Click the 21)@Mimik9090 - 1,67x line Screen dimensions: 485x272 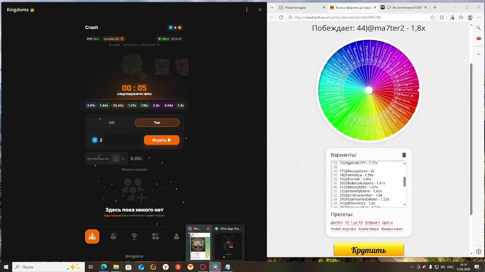click(x=358, y=187)
